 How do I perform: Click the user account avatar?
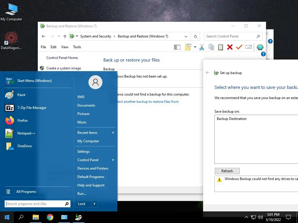coord(95,82)
